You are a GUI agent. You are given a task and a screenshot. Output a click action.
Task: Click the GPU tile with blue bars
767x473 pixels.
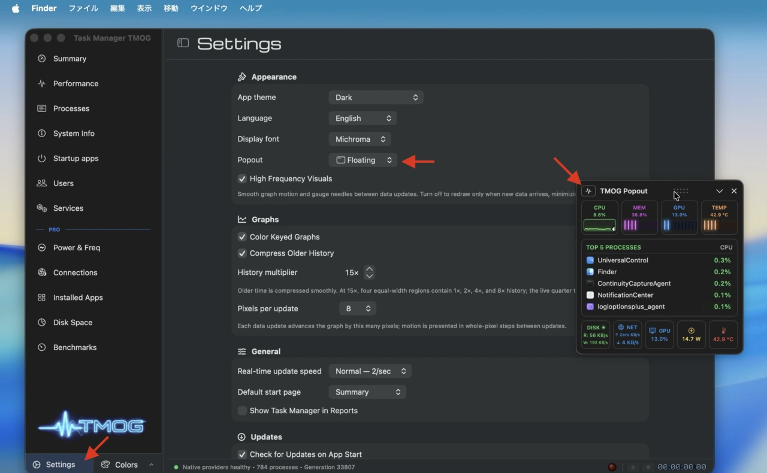click(x=679, y=217)
